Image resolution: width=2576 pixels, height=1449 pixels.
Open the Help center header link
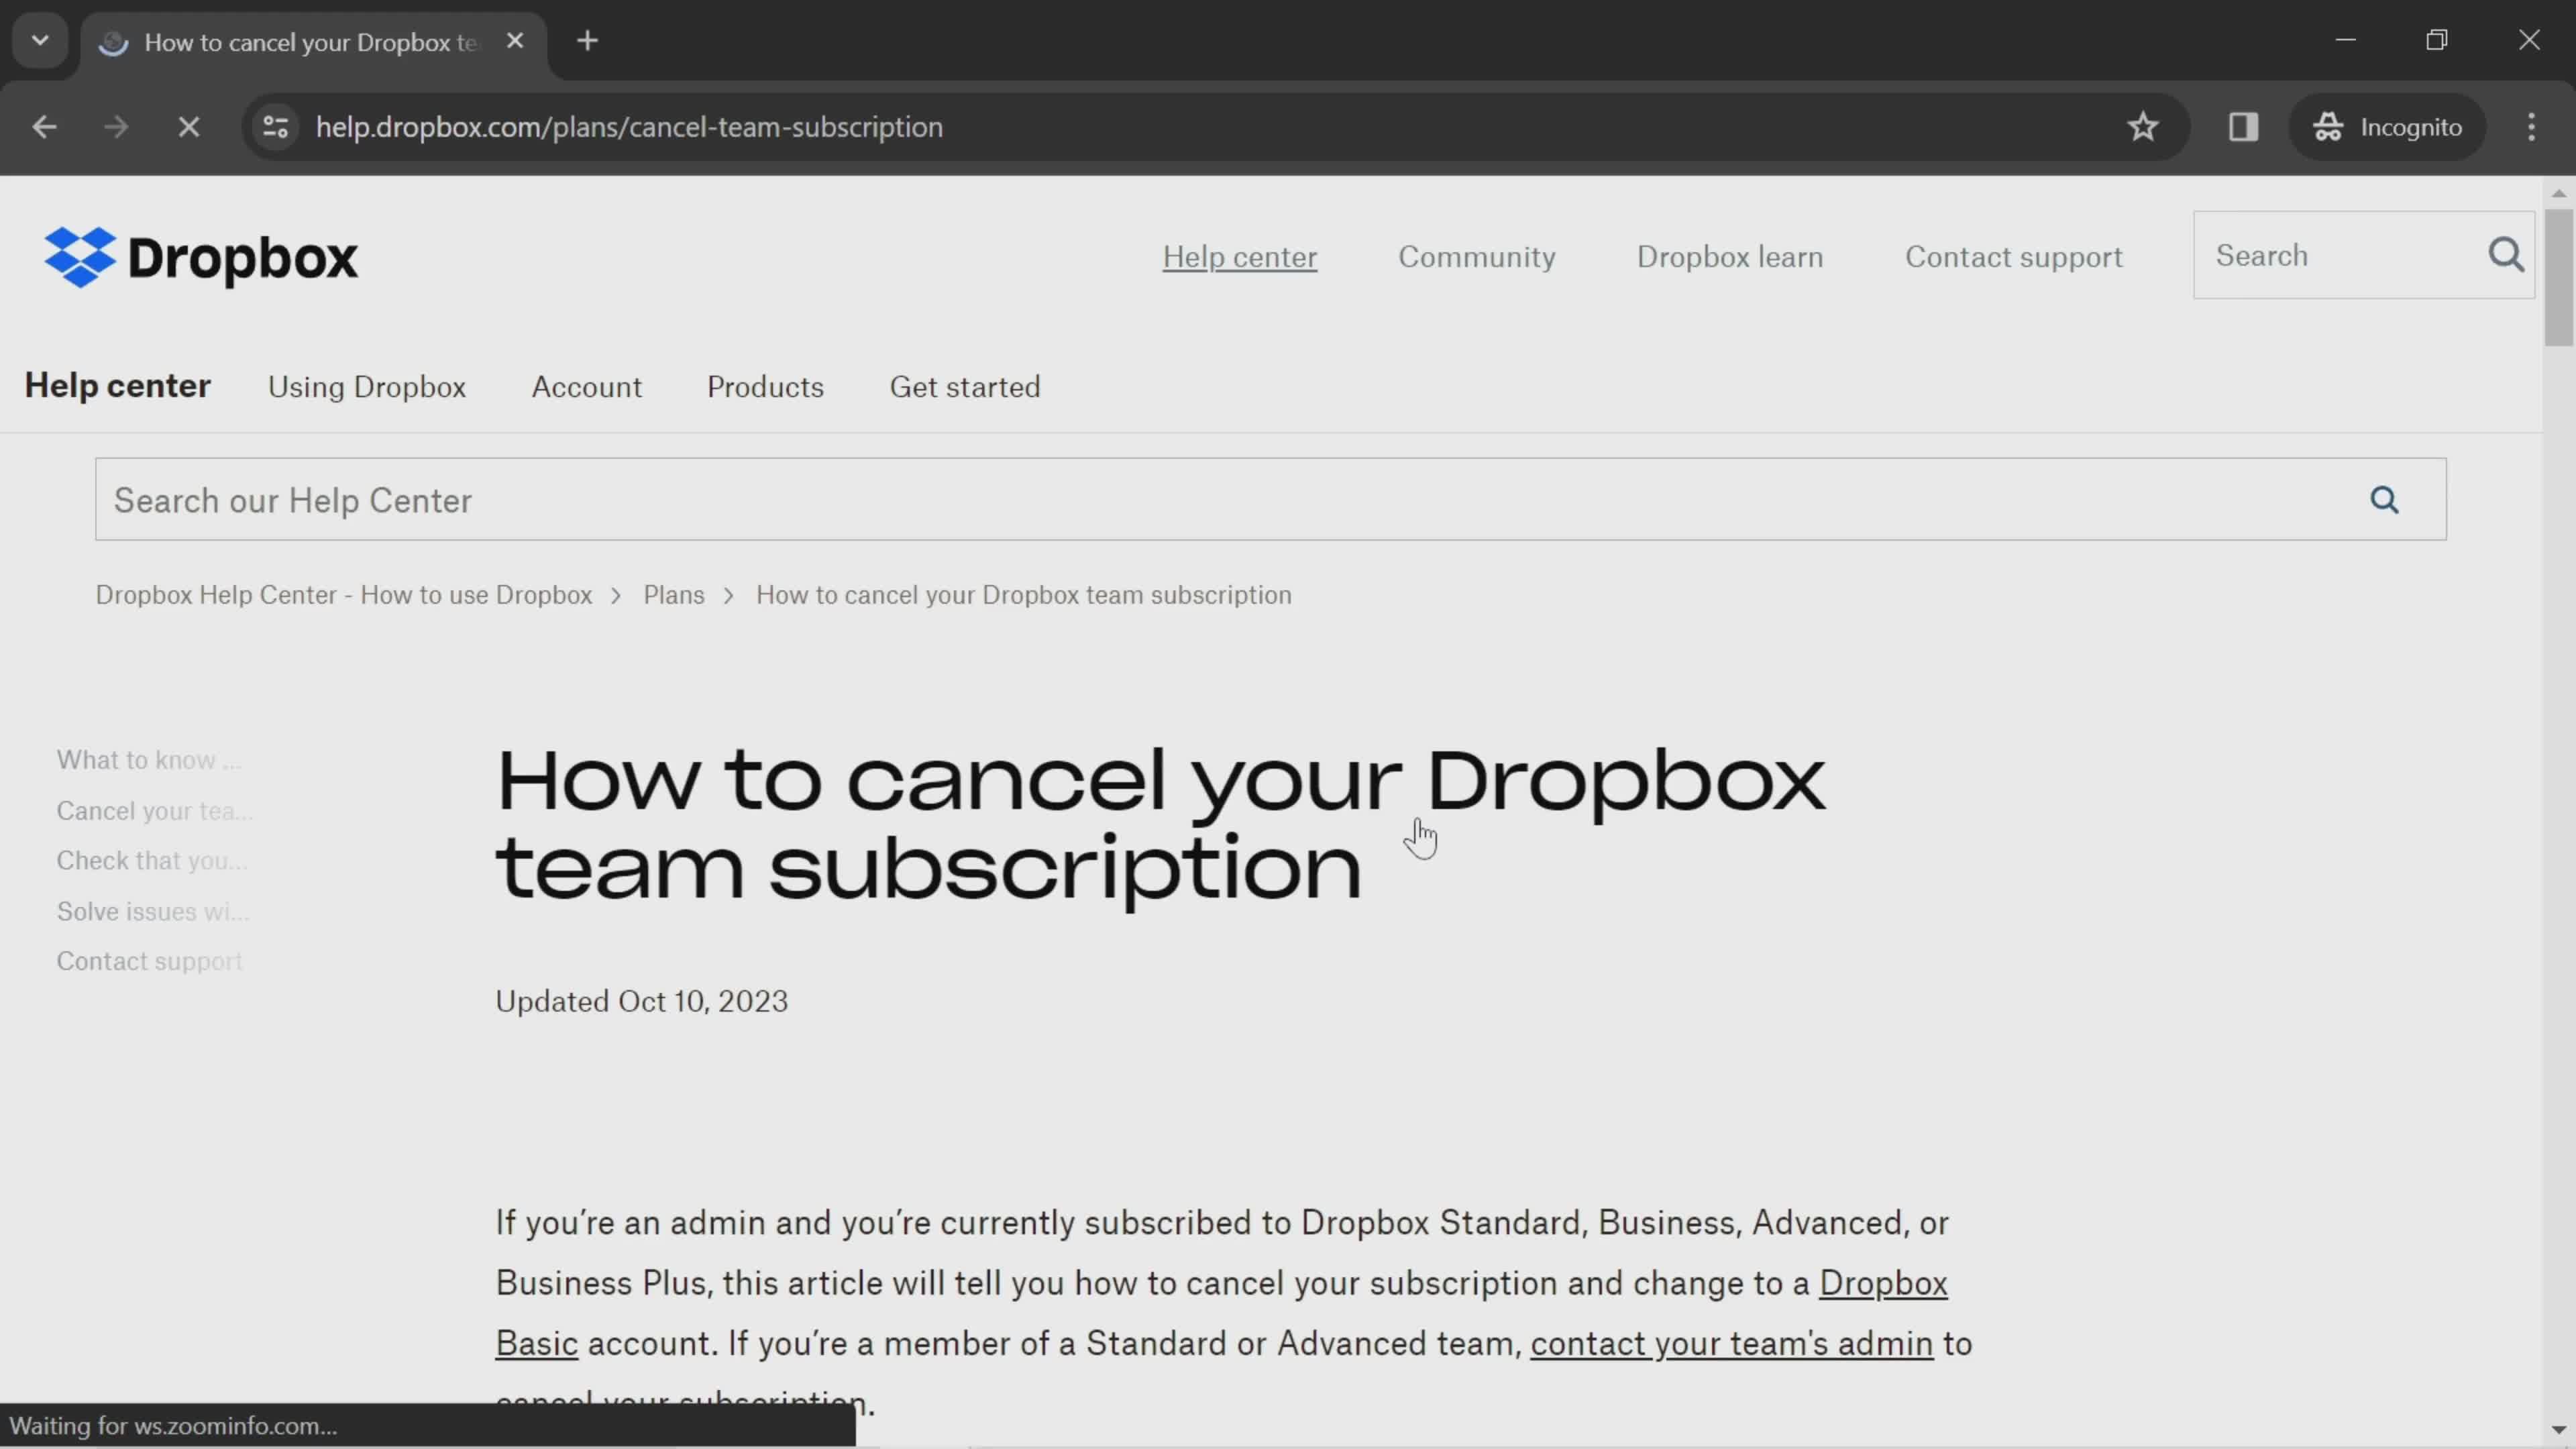pos(1239,257)
